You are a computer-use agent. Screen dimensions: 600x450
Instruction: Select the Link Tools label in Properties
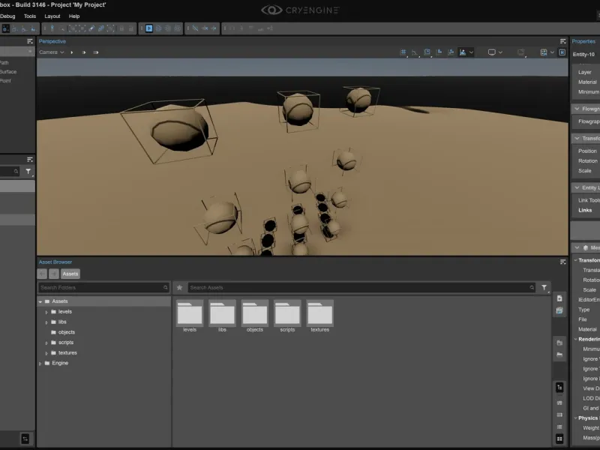click(589, 200)
